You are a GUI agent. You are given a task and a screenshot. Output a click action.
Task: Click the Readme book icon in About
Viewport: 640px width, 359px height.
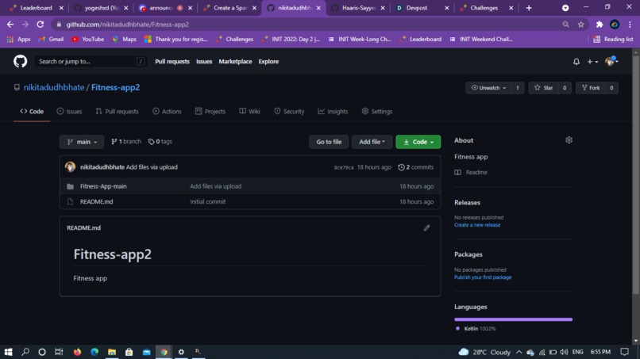[458, 173]
